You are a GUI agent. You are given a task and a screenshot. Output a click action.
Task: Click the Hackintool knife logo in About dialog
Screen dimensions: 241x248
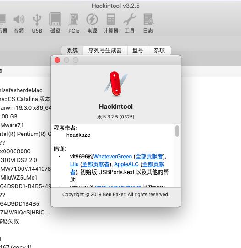pyautogui.click(x=116, y=84)
